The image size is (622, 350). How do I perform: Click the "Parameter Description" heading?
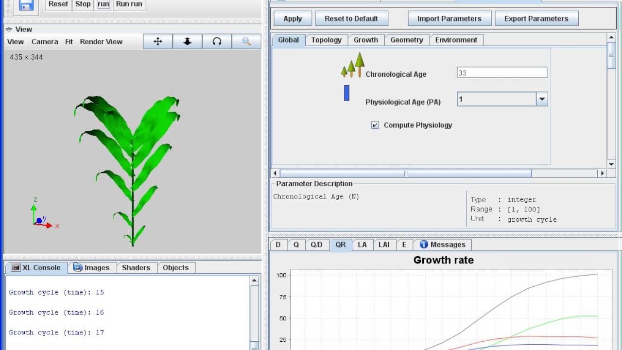314,184
